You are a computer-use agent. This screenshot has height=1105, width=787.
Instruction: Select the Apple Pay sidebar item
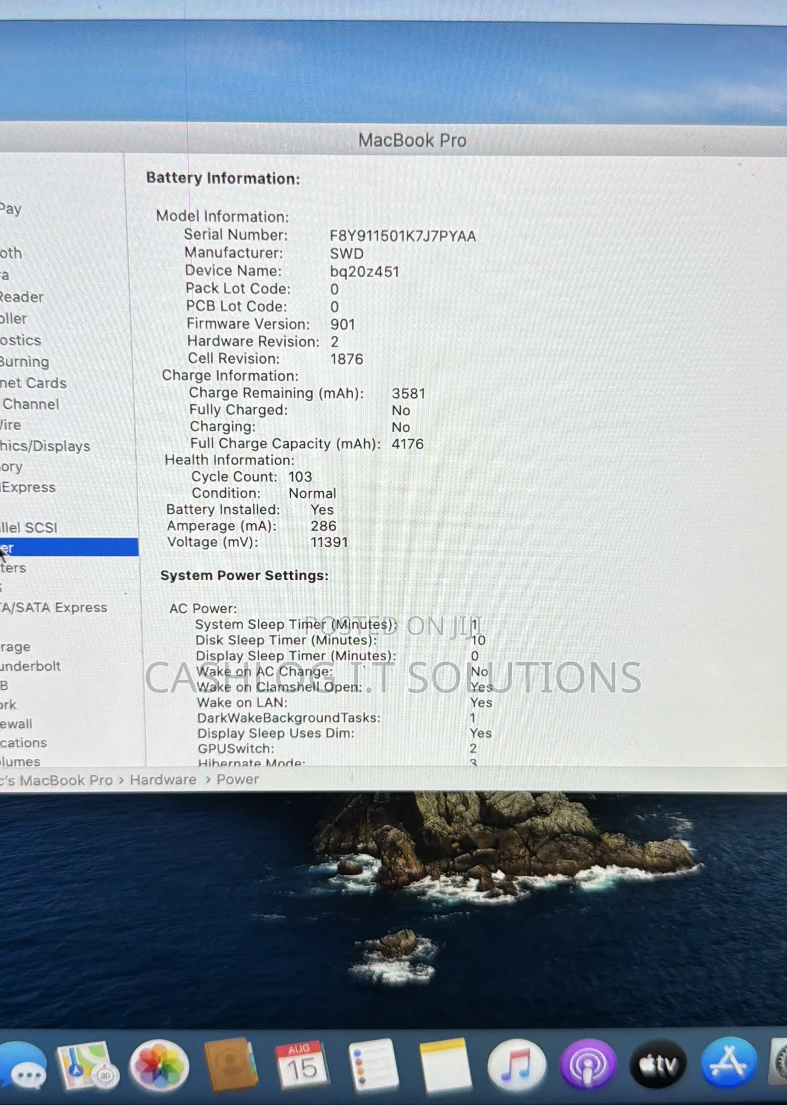tap(11, 209)
